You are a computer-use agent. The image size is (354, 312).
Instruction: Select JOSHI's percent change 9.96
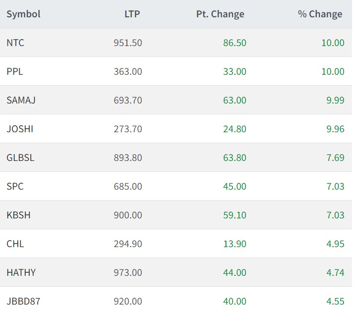[x=335, y=129]
